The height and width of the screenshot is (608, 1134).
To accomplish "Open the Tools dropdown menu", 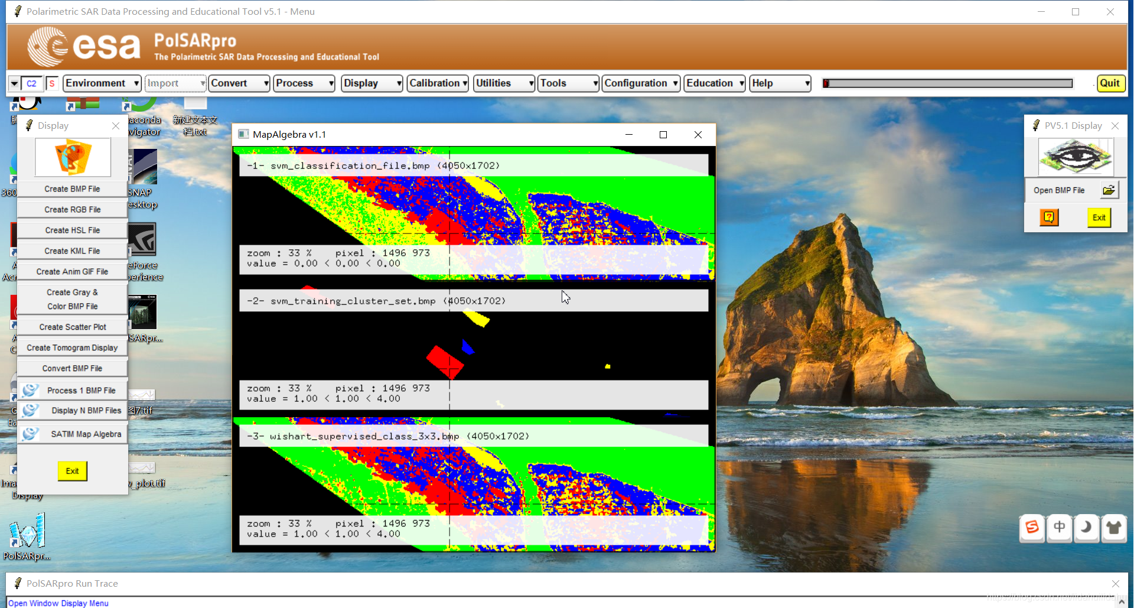I will (x=569, y=83).
